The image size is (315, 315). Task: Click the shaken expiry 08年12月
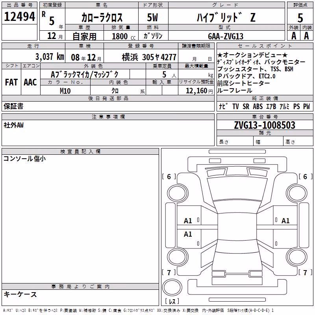[86, 57]
